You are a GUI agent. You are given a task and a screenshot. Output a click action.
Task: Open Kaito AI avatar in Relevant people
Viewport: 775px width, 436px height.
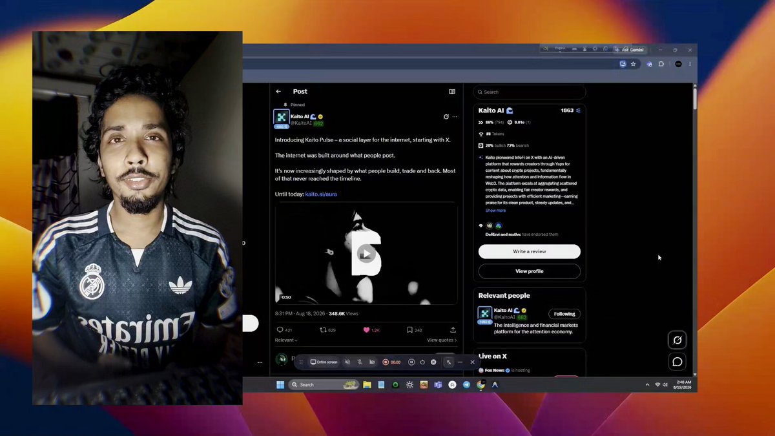[x=485, y=313]
